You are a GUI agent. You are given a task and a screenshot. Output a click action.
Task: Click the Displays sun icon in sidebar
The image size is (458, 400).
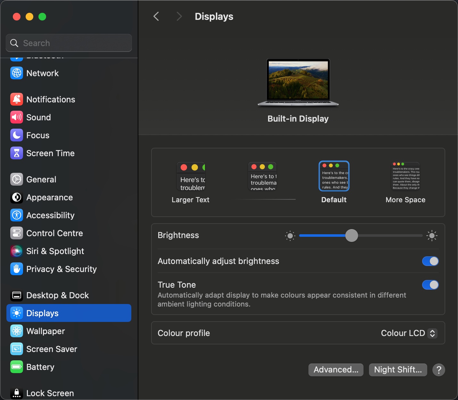click(x=17, y=313)
